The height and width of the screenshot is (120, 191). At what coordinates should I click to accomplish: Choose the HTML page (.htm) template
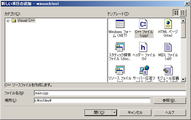(168, 28)
